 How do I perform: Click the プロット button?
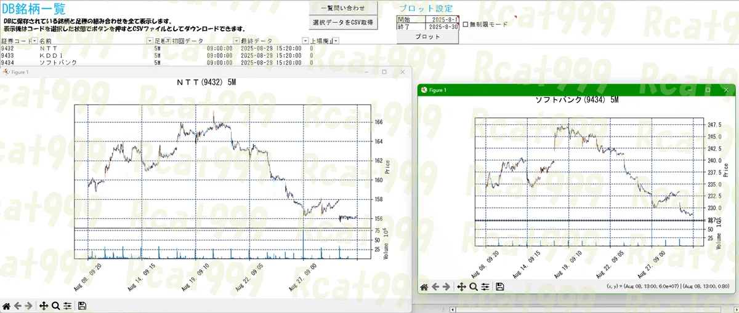tap(428, 37)
